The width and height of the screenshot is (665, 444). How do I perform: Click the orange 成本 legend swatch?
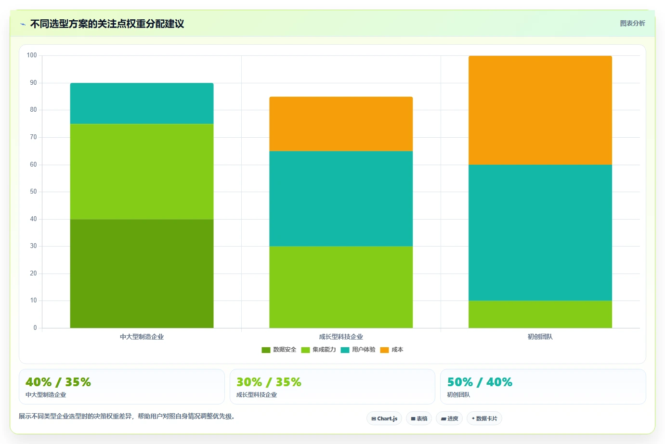(384, 350)
